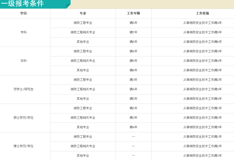Click 满8年 in the work years column

[x=133, y=42]
